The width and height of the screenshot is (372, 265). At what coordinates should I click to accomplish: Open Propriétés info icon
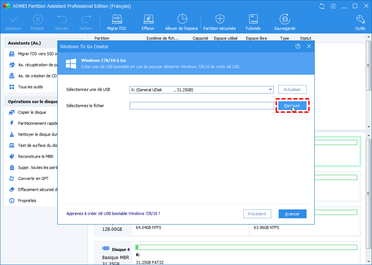coord(12,201)
